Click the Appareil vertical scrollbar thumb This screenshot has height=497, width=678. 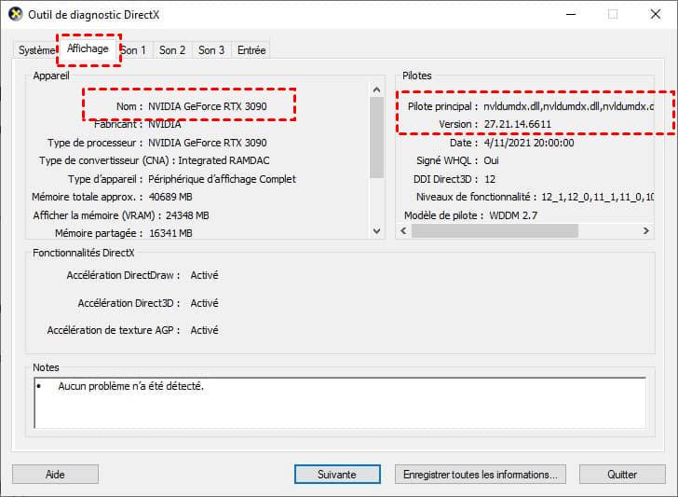376,137
